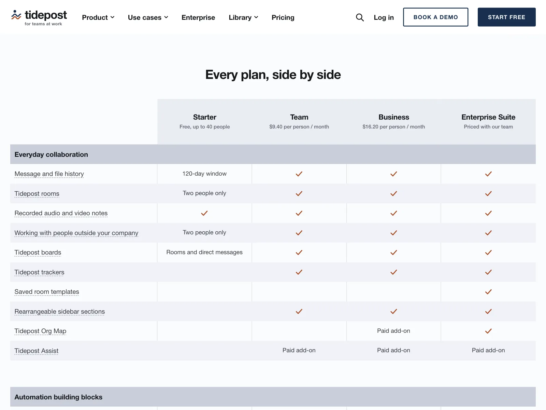Click Enterprise Suite checkmark for Tidepost Org Map
This screenshot has height=410, width=546.
click(x=488, y=331)
